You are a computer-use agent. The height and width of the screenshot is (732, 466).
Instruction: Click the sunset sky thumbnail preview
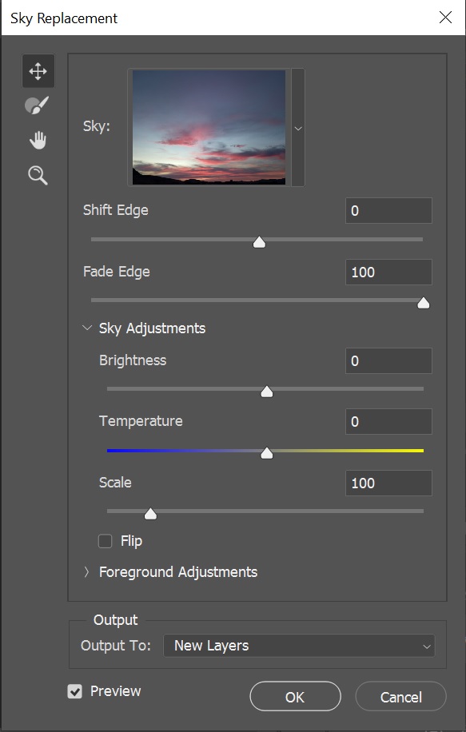click(x=209, y=127)
